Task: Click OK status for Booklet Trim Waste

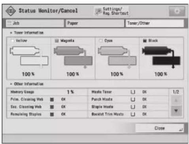Action: (x=144, y=114)
